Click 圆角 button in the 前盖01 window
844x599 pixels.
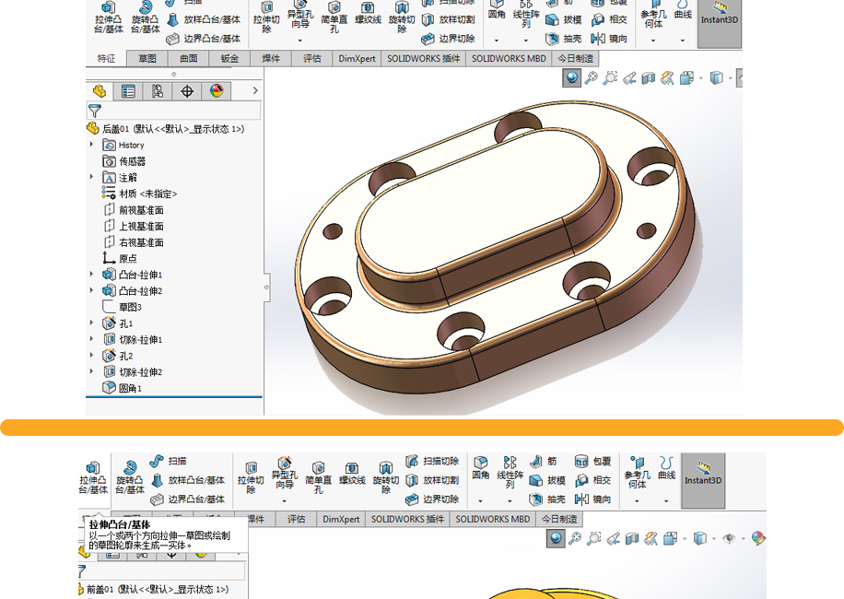pyautogui.click(x=481, y=468)
